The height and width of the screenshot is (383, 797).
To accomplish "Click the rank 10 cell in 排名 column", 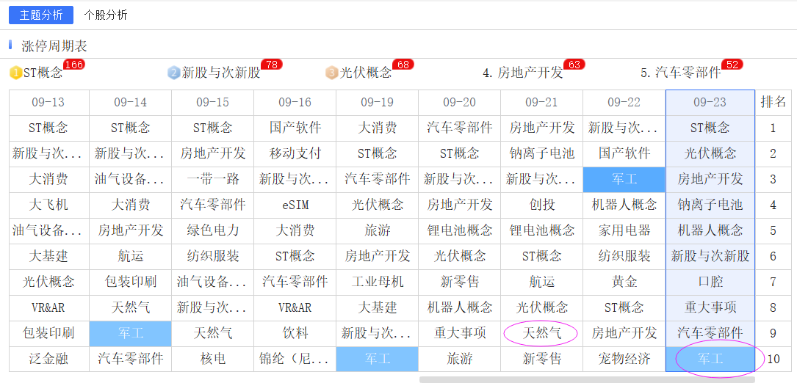I will pos(773,359).
